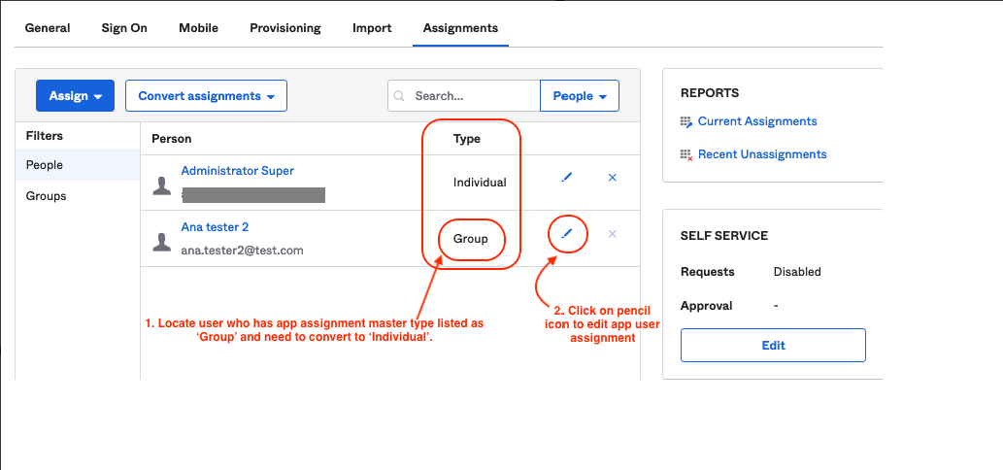Open the Assign dropdown

(x=76, y=96)
